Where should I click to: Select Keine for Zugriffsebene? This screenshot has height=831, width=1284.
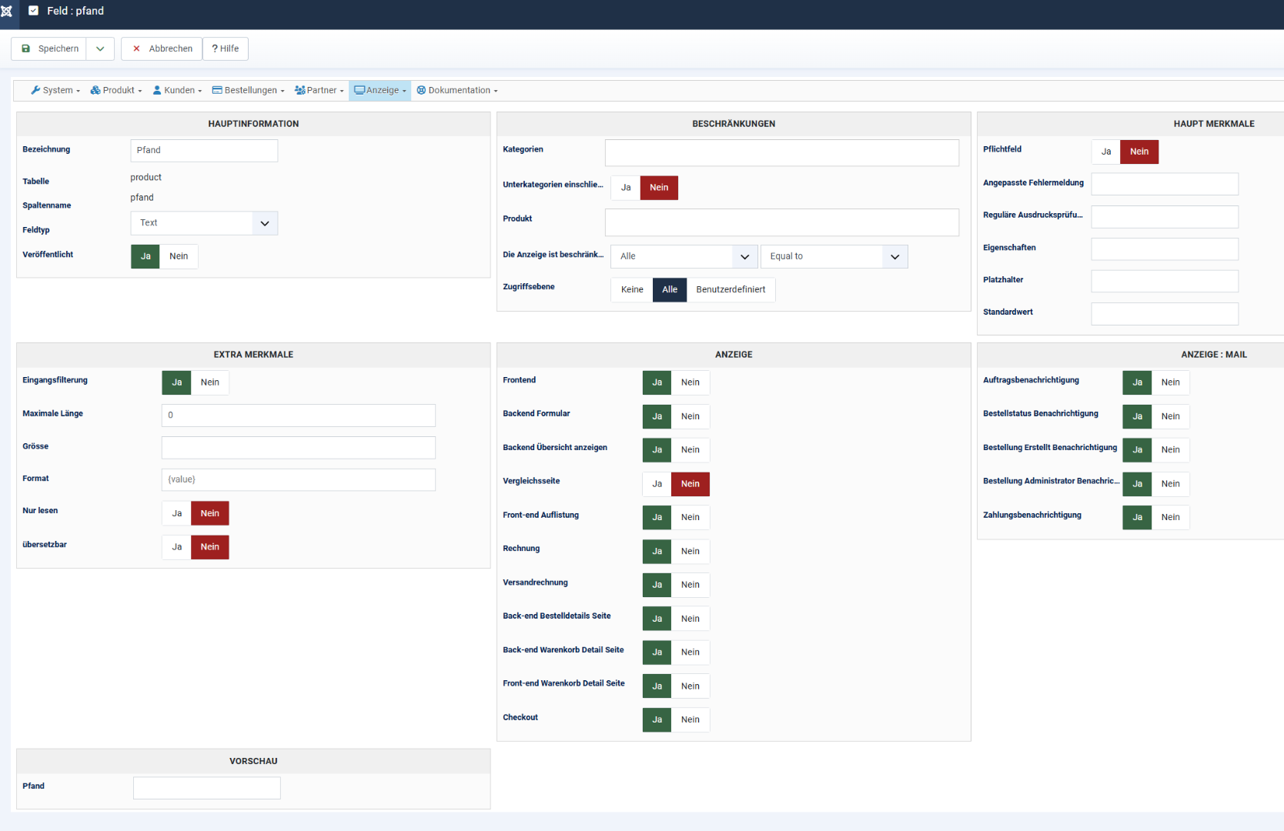coord(632,289)
